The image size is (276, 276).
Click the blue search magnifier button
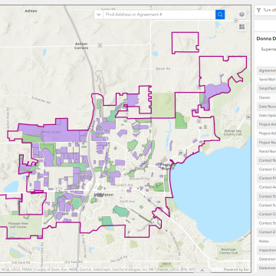coord(220,15)
